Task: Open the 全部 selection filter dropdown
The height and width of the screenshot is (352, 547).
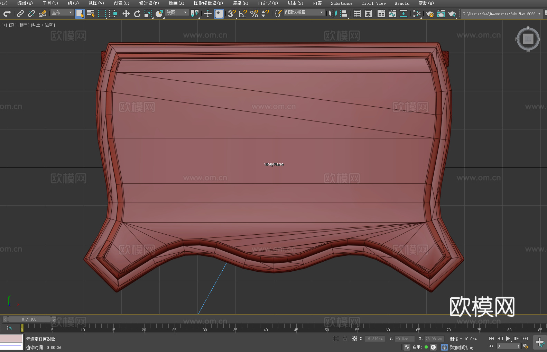Action: (62, 13)
